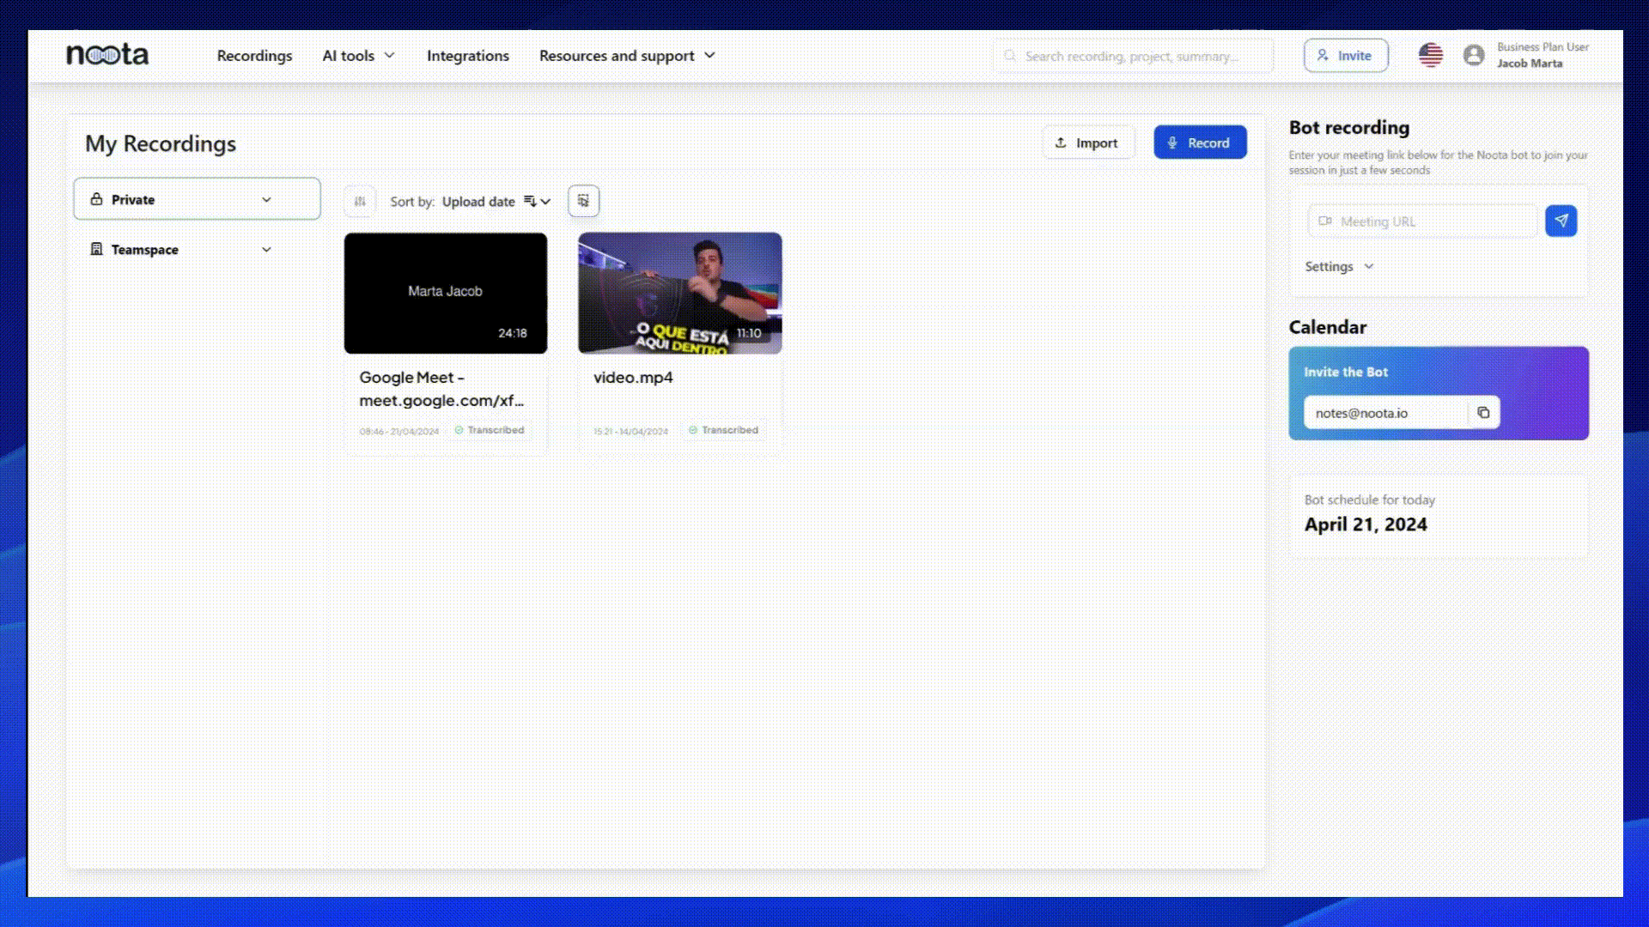Import a recording file
The image size is (1649, 927).
tap(1086, 142)
